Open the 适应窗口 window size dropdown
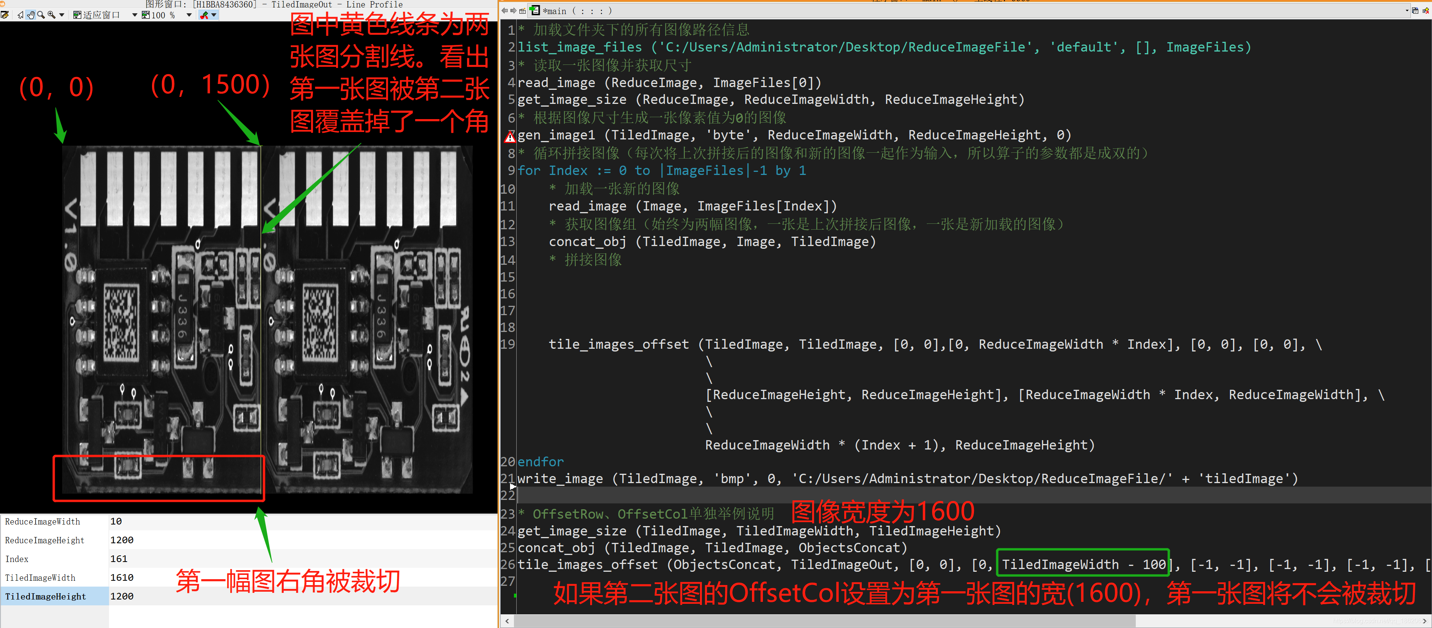Image resolution: width=1432 pixels, height=628 pixels. (x=134, y=15)
